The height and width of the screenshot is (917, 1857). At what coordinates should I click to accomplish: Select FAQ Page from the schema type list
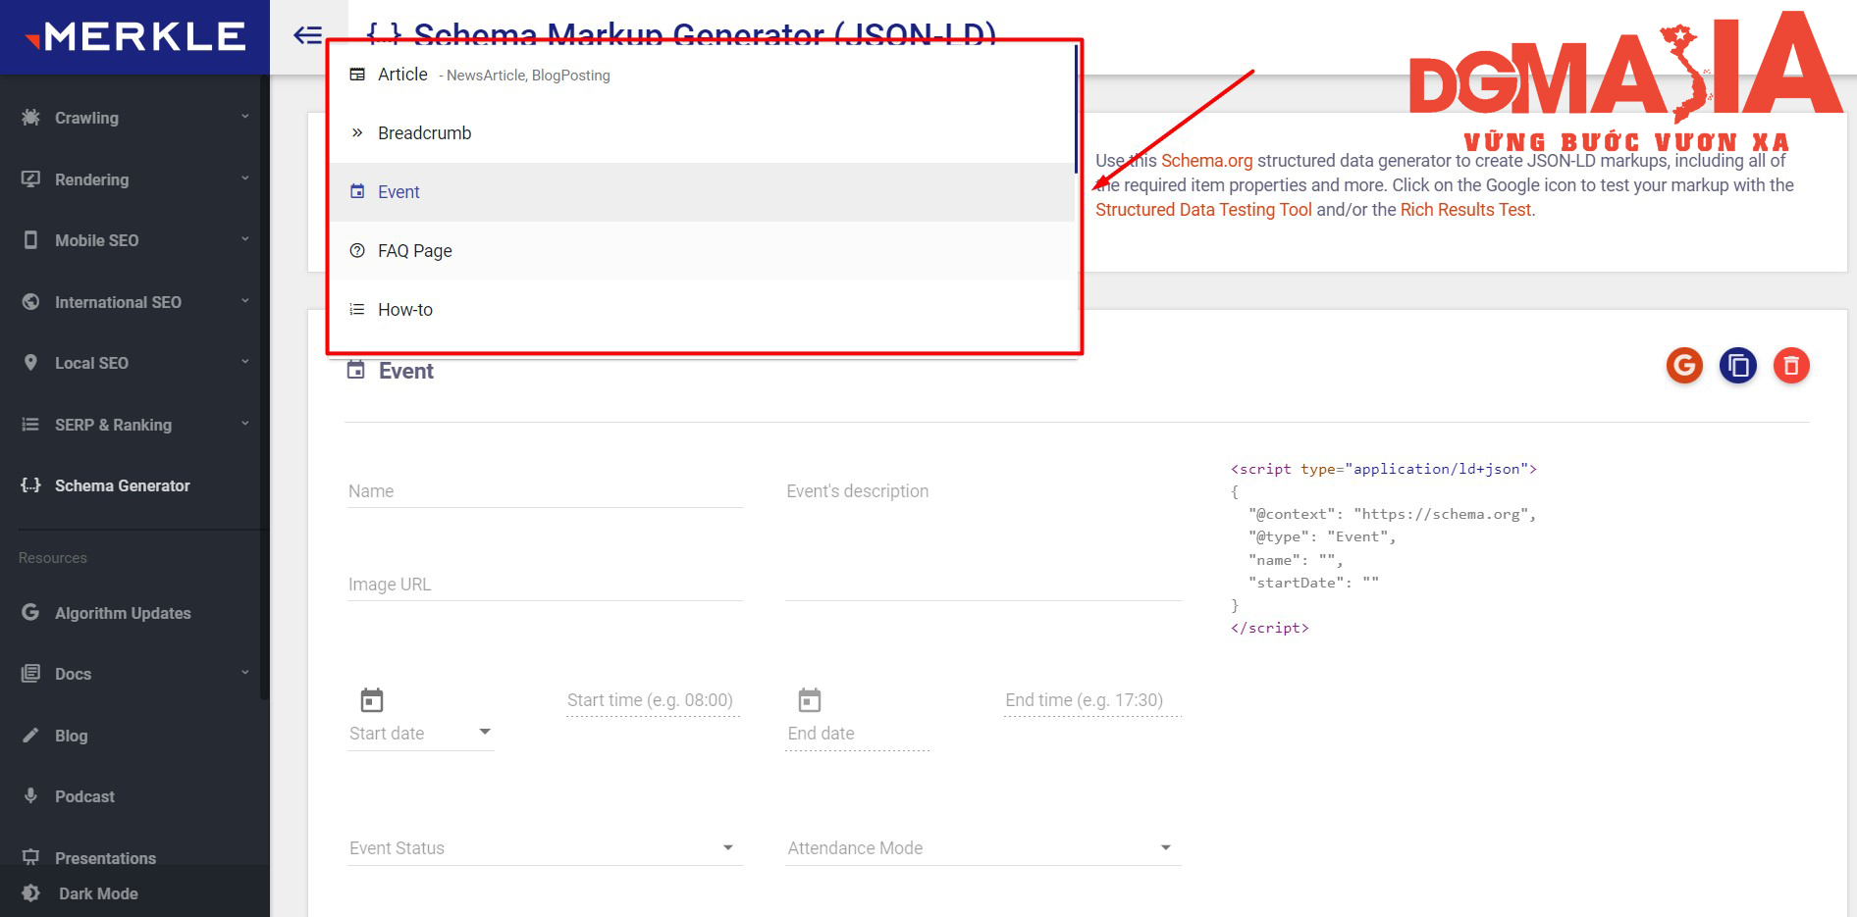703,251
